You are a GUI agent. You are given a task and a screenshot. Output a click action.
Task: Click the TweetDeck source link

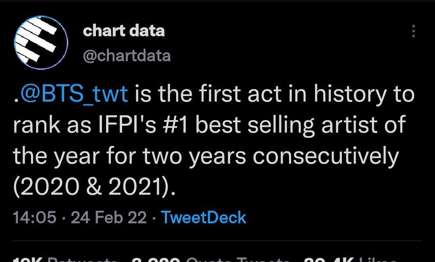[204, 217]
